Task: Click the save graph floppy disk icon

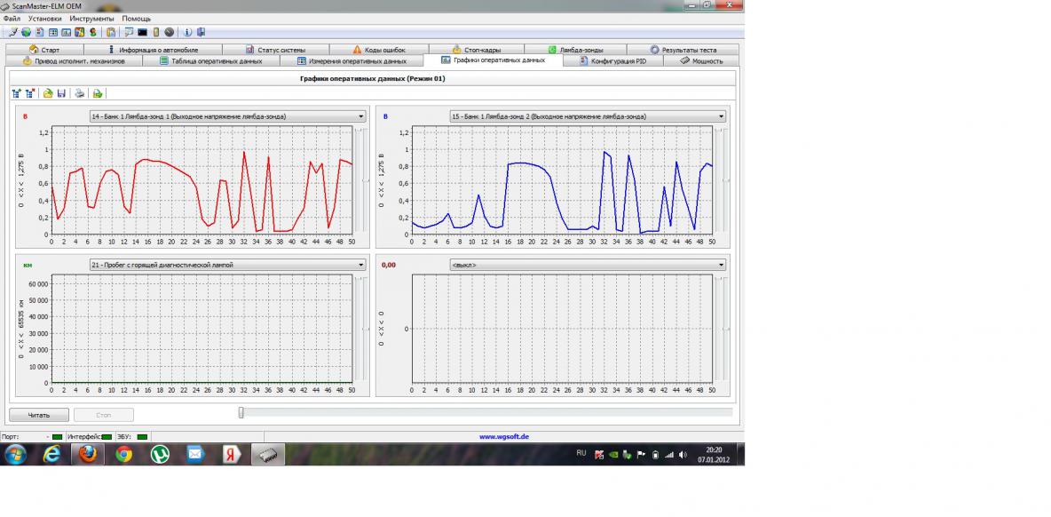Action: coord(61,93)
